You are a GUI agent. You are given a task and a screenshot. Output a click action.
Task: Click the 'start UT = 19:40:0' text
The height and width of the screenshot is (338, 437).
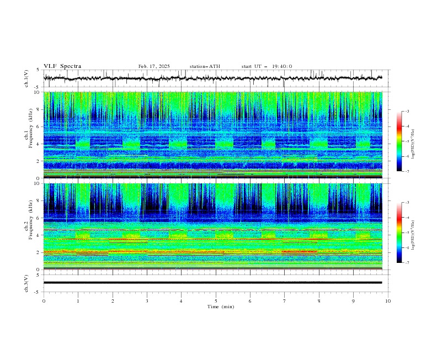(267, 66)
